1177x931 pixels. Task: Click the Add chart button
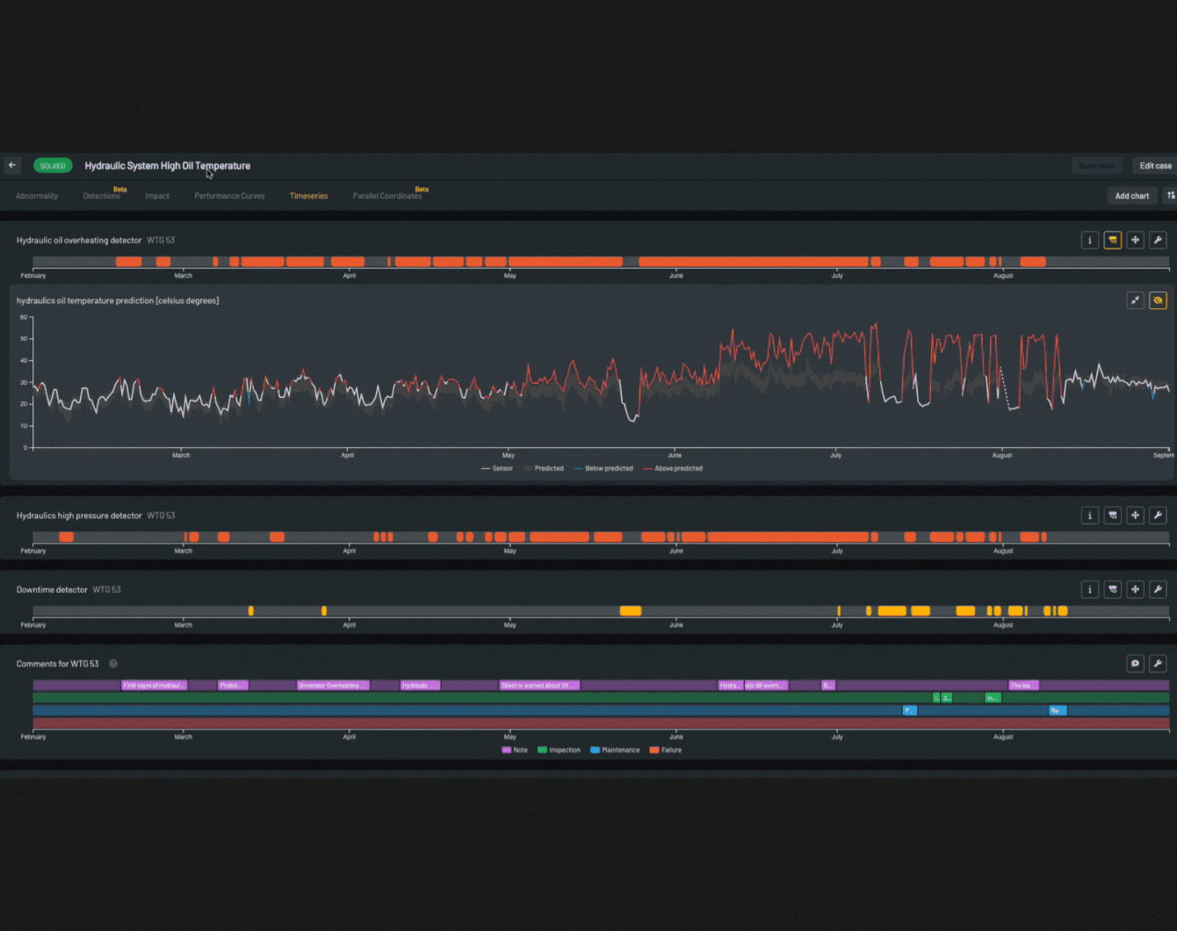[x=1132, y=196]
